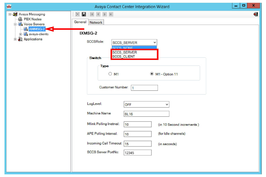266x177 pixels.
Task: Maximize the Integration Wizard window
Action: point(243,6)
